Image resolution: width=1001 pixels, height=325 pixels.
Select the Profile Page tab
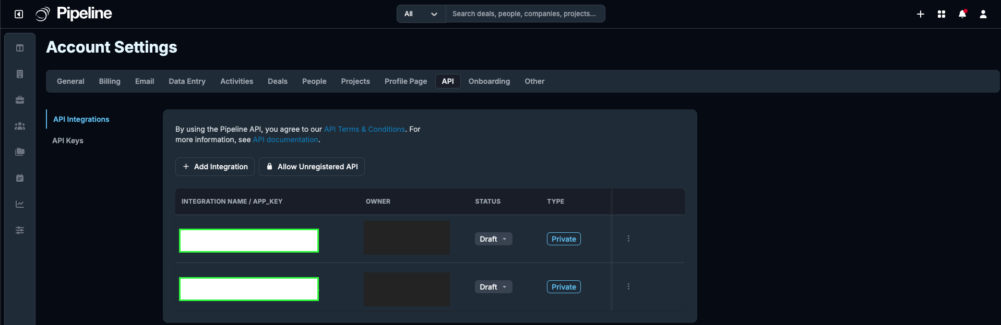(406, 81)
